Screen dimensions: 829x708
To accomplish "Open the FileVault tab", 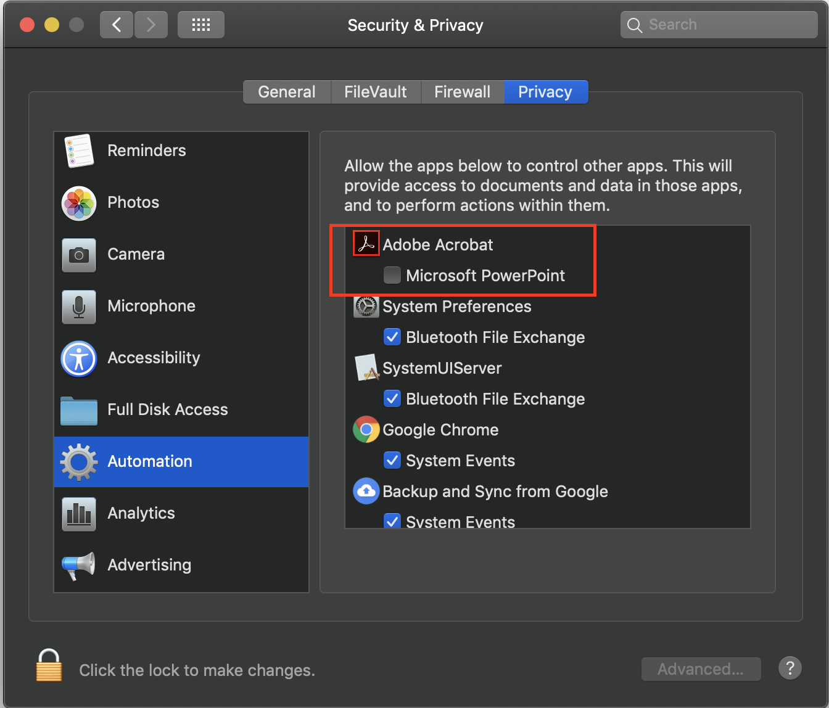I will click(376, 92).
